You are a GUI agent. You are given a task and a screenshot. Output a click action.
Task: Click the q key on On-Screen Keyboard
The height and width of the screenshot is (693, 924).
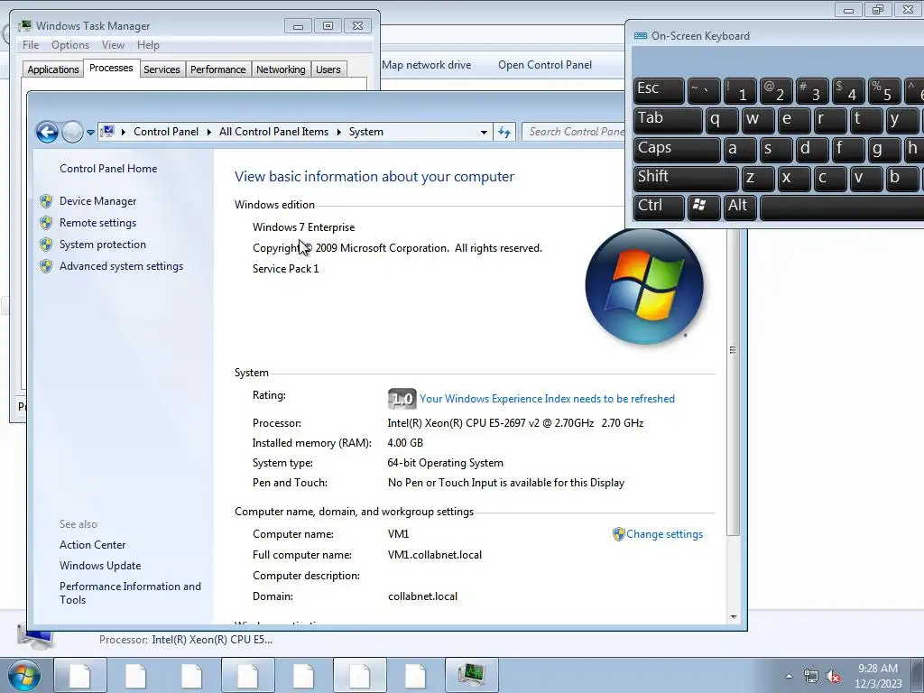(722, 120)
